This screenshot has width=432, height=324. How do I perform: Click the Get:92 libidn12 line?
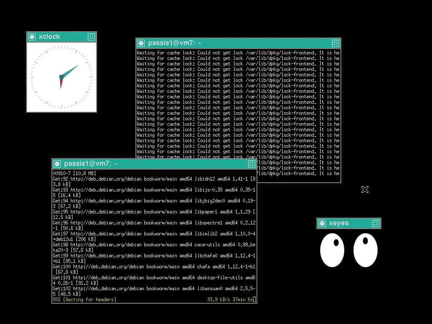(x=154, y=179)
